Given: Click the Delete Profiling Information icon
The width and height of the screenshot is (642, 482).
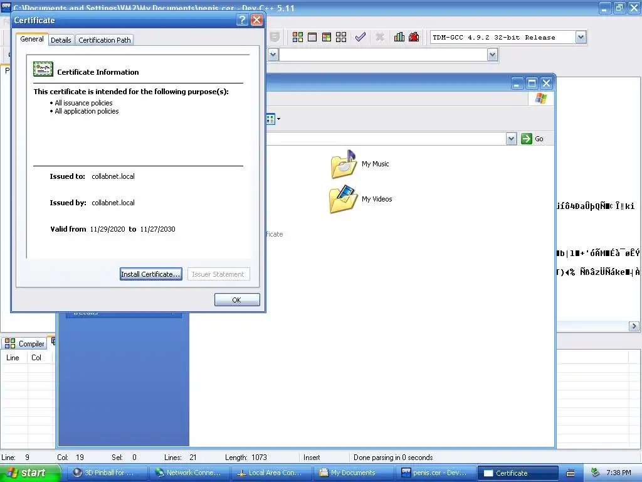Looking at the screenshot, I should click(414, 37).
